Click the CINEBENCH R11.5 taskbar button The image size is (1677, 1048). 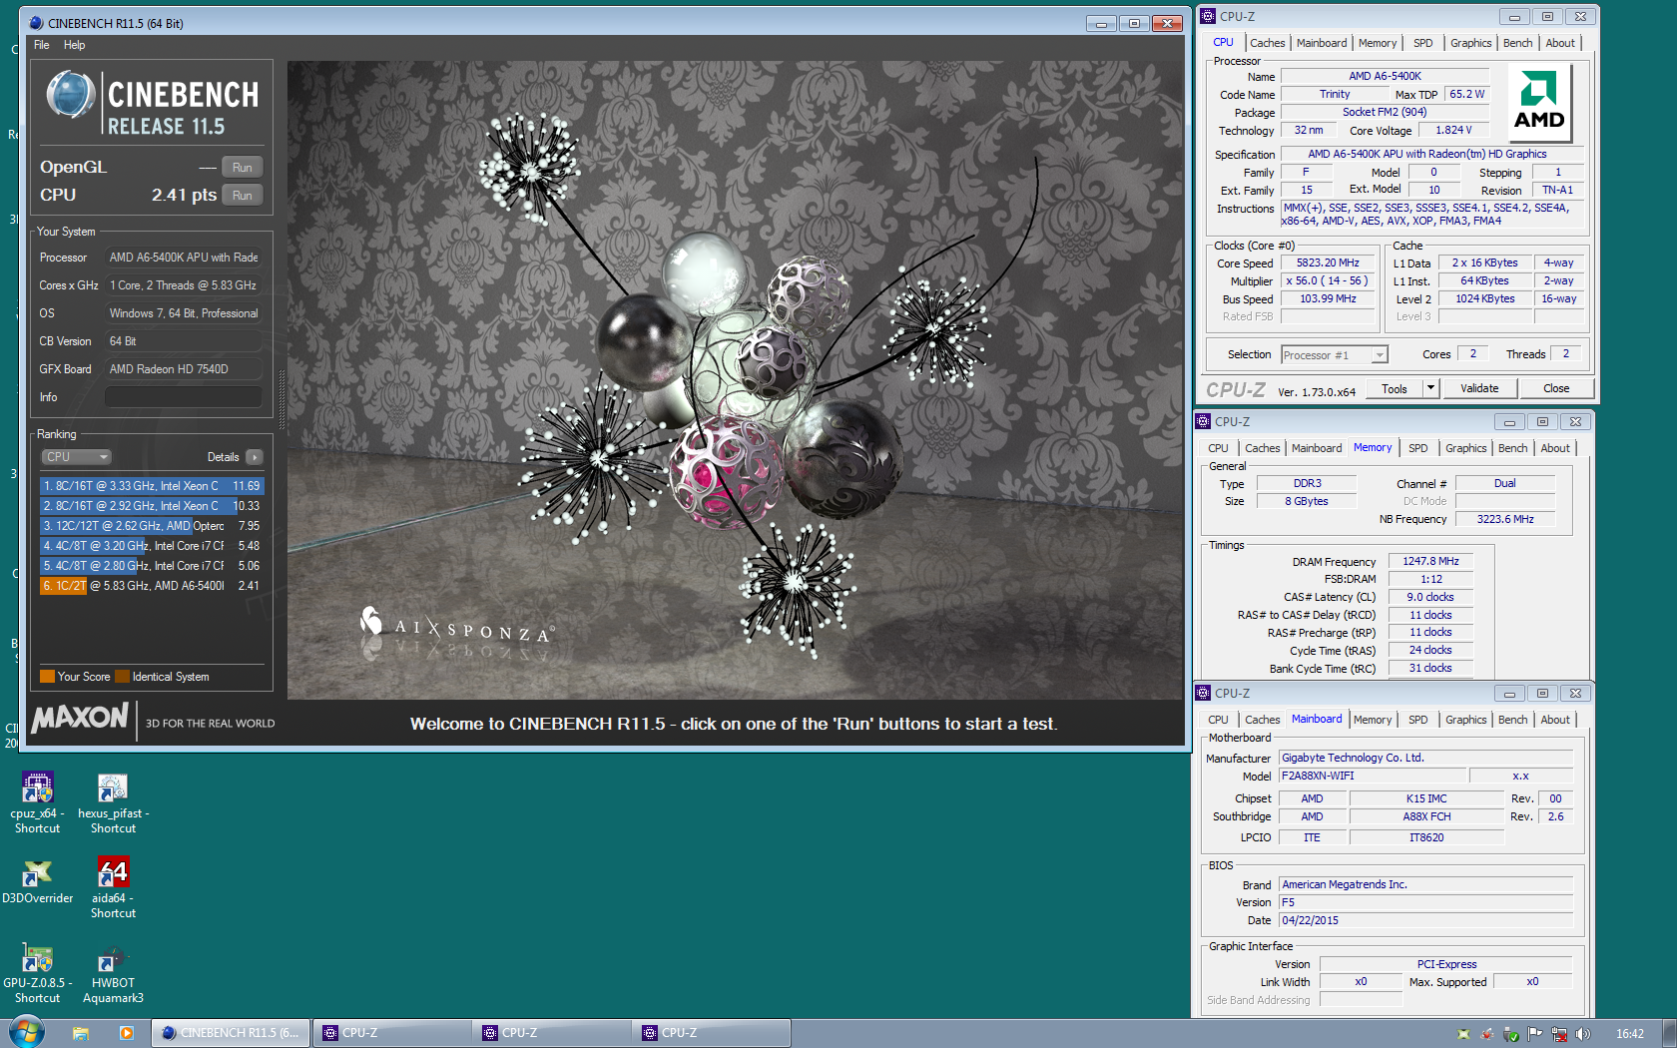(x=231, y=1033)
